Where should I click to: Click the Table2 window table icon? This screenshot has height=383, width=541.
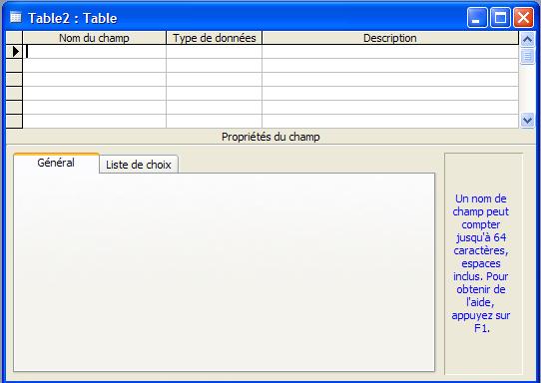pos(16,17)
